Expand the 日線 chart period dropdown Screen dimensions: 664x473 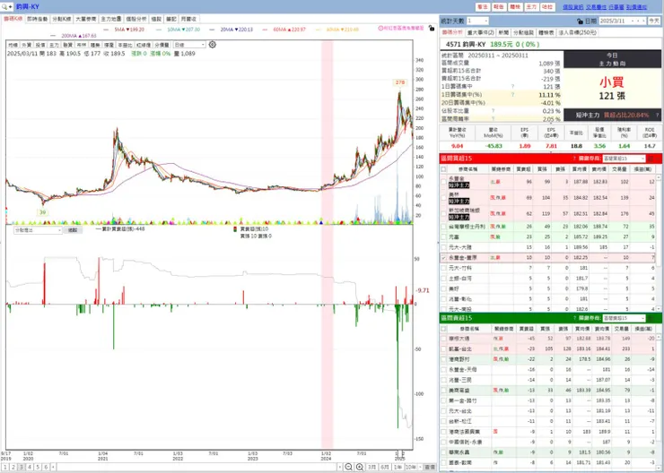(x=189, y=45)
